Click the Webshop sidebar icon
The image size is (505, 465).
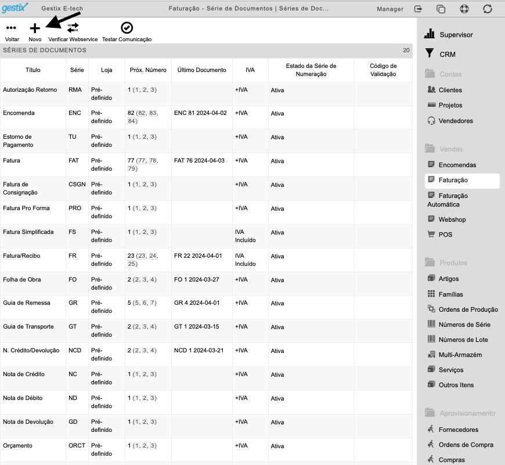click(x=431, y=219)
